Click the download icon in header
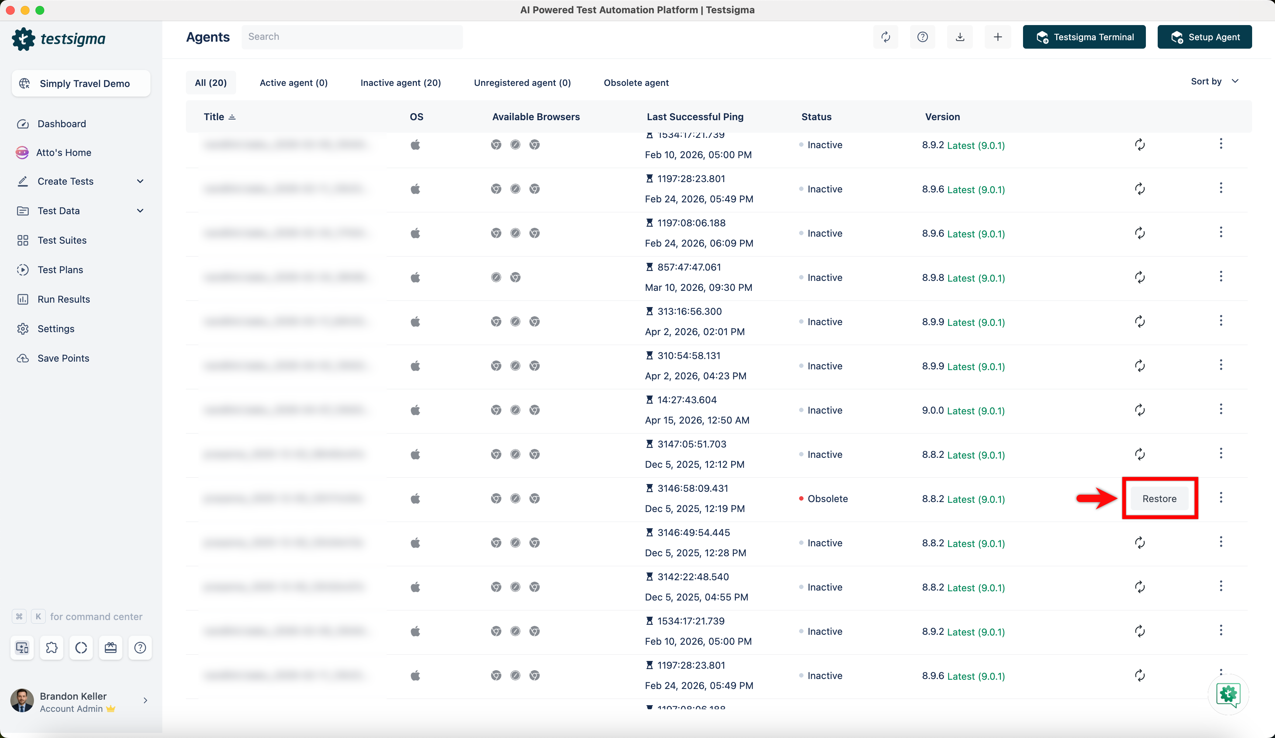1275x738 pixels. coord(960,37)
